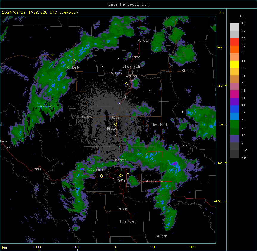Select the HighRiver label
257x251 pixels.
[x=128, y=221]
